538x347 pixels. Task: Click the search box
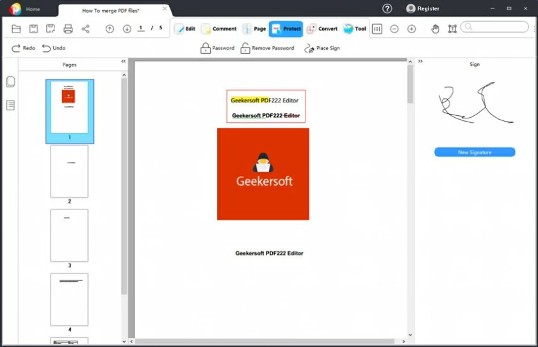494,27
